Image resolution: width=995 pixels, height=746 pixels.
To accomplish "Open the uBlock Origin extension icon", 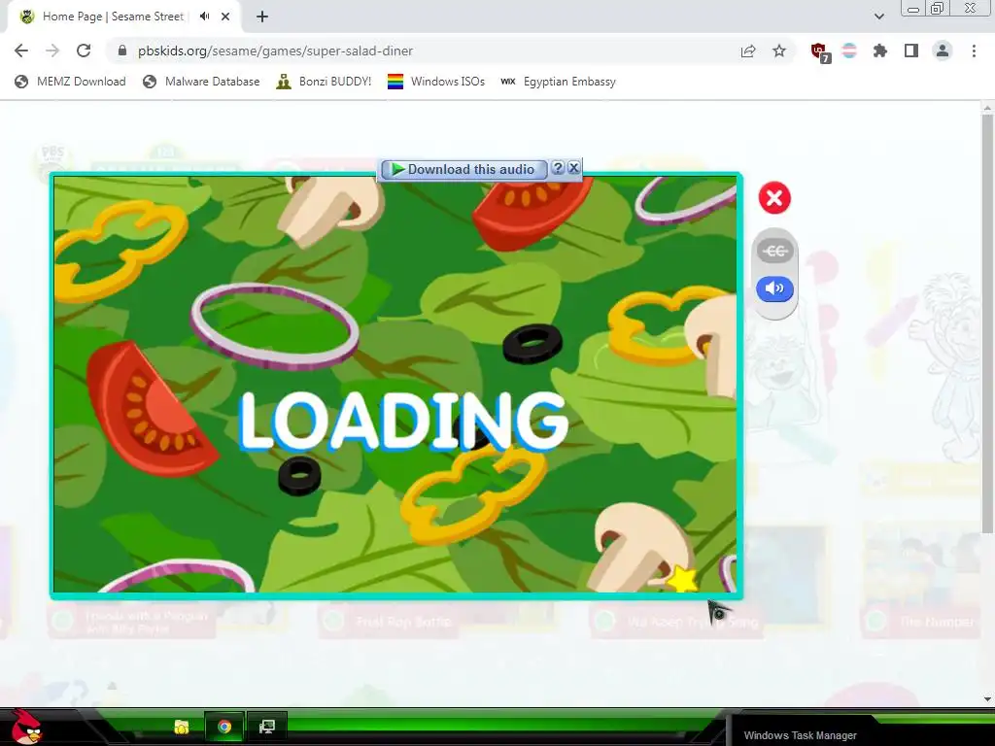I will point(820,52).
